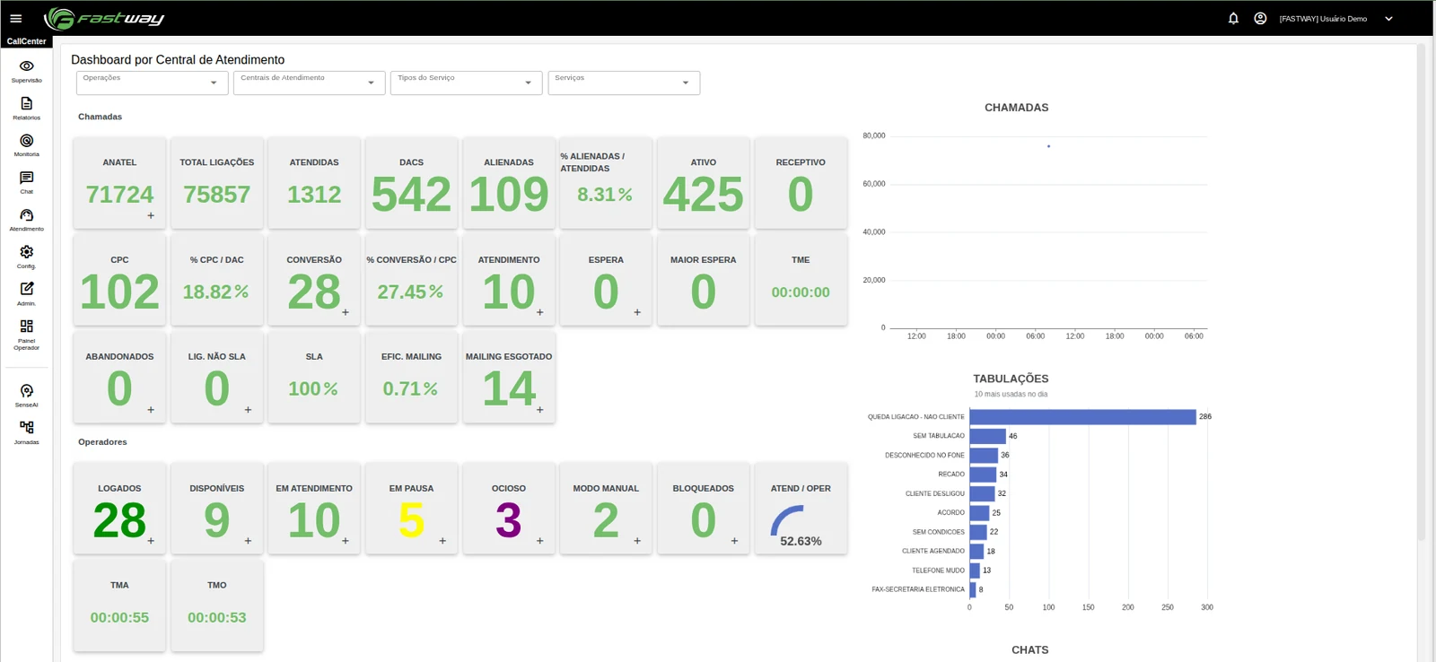Open Supervisão in the sidebar
The width and height of the screenshot is (1436, 662).
[x=27, y=71]
